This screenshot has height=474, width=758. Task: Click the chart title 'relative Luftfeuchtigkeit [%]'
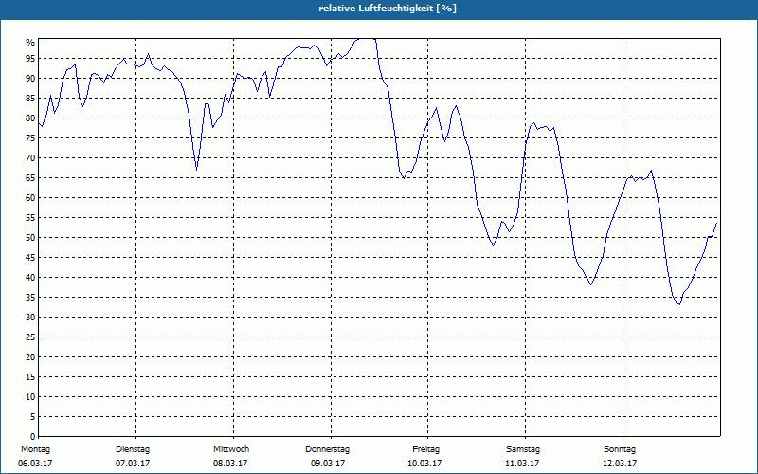coord(388,9)
